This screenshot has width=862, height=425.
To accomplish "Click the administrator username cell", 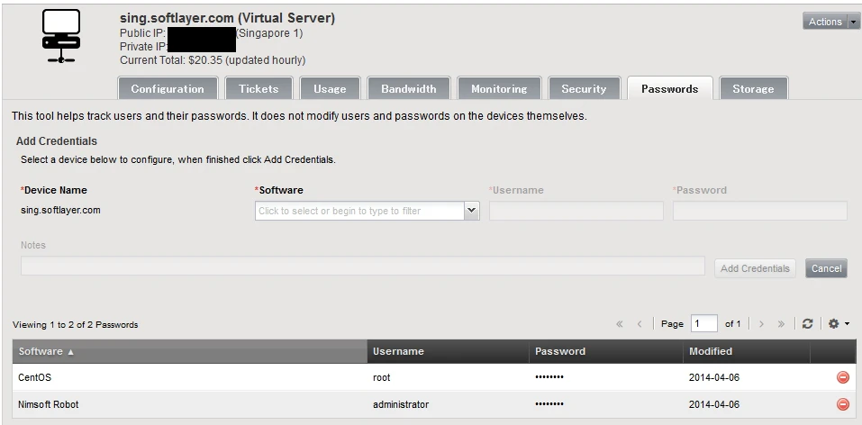I will point(401,404).
